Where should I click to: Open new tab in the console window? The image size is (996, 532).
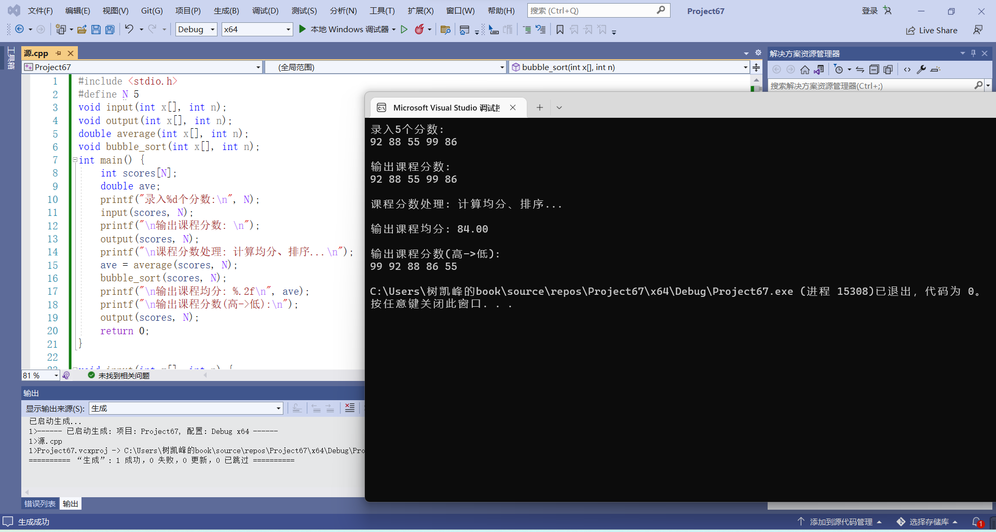[540, 107]
